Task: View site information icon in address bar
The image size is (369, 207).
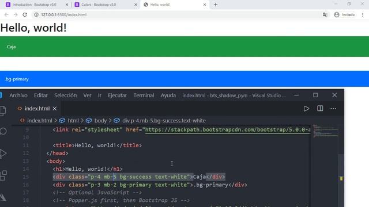Action: (x=36, y=14)
